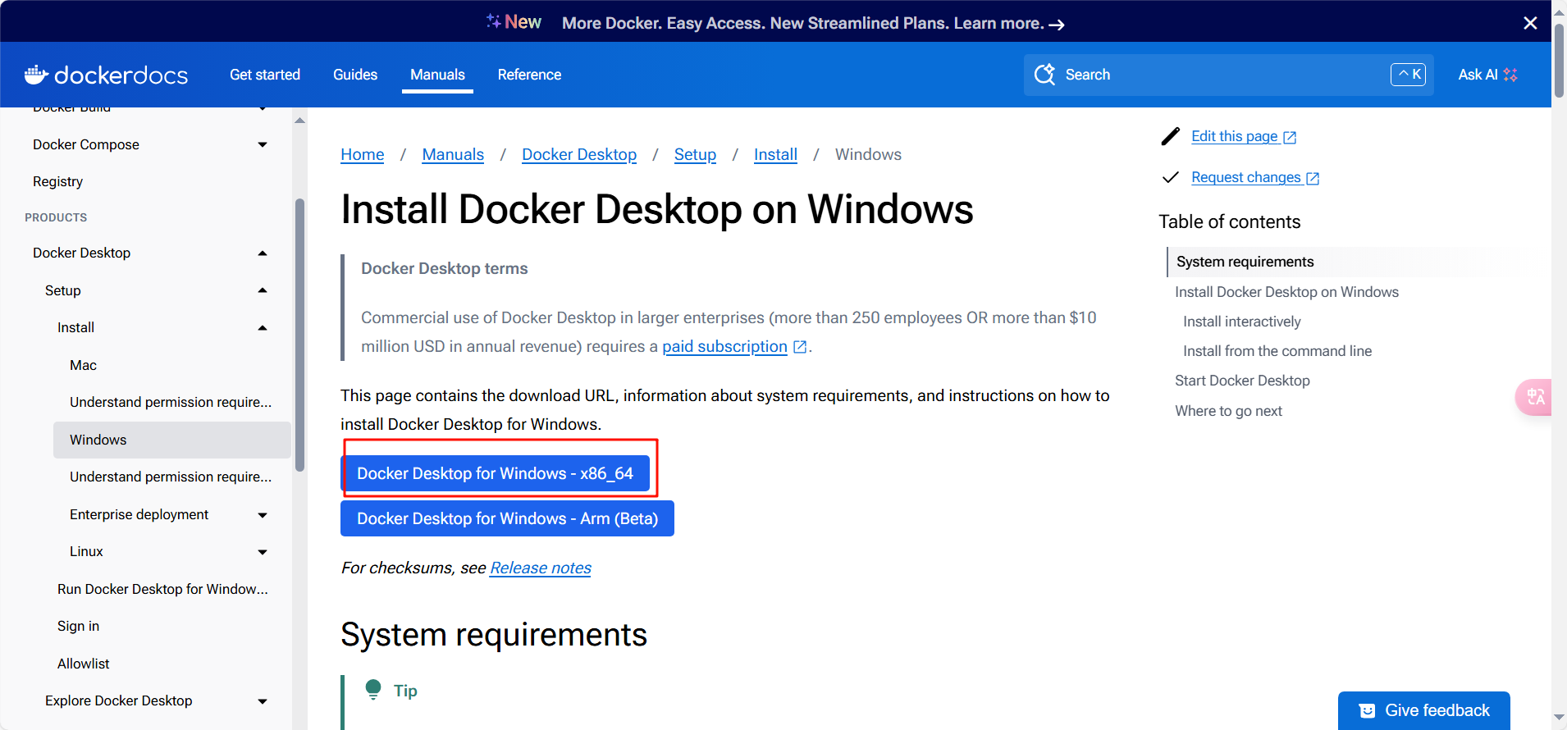The image size is (1567, 730).
Task: Open the Allowlist sidebar item
Action: 83,664
